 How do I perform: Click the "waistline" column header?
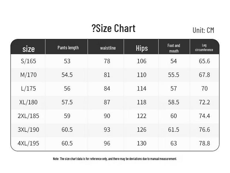point(108,48)
